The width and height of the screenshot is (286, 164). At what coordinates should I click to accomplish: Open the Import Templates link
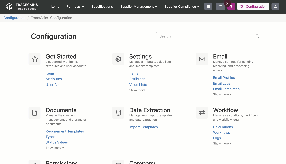click(144, 127)
